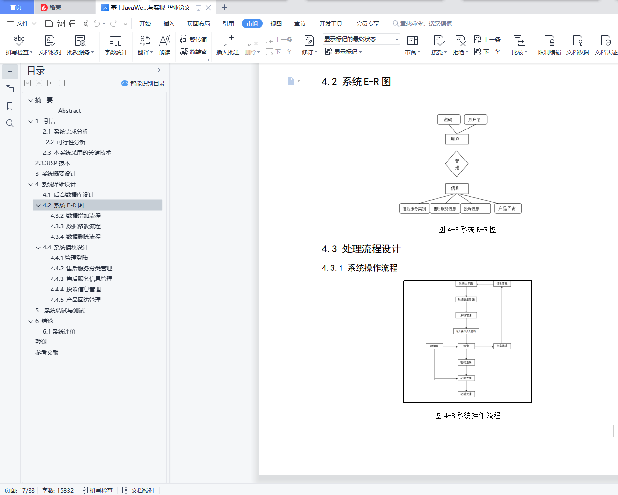Start 朗读 read-aloud
The width and height of the screenshot is (618, 495).
point(165,45)
